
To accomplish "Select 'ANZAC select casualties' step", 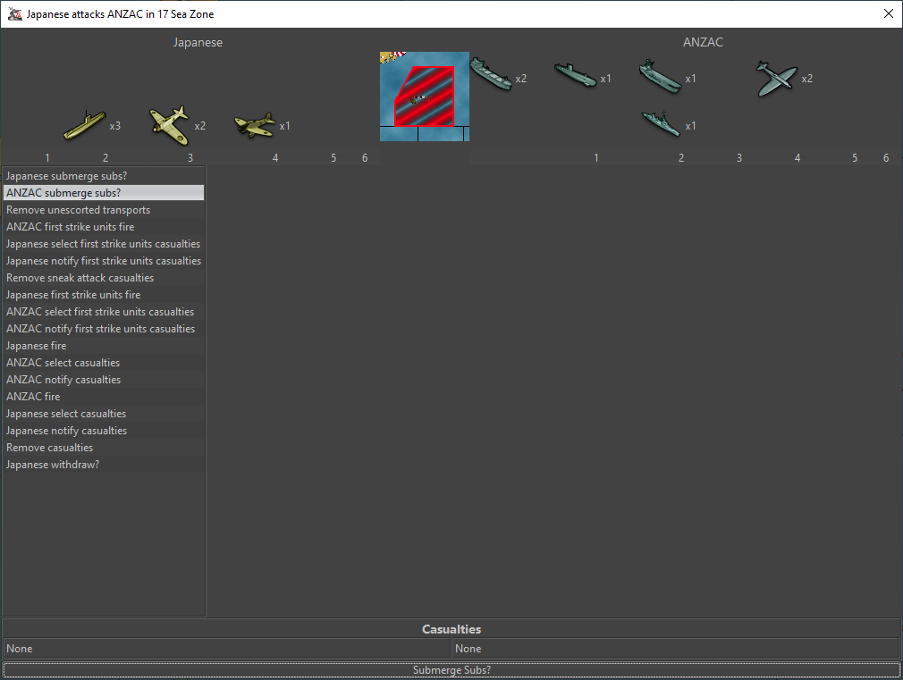I will [104, 363].
